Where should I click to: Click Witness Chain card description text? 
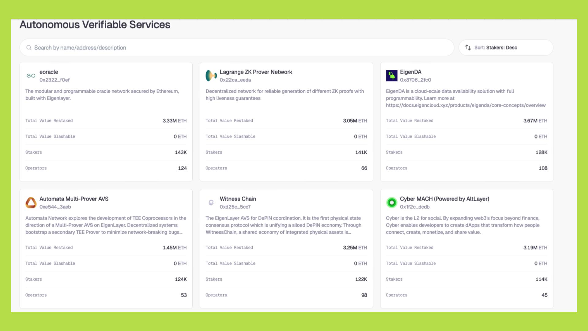(283, 225)
